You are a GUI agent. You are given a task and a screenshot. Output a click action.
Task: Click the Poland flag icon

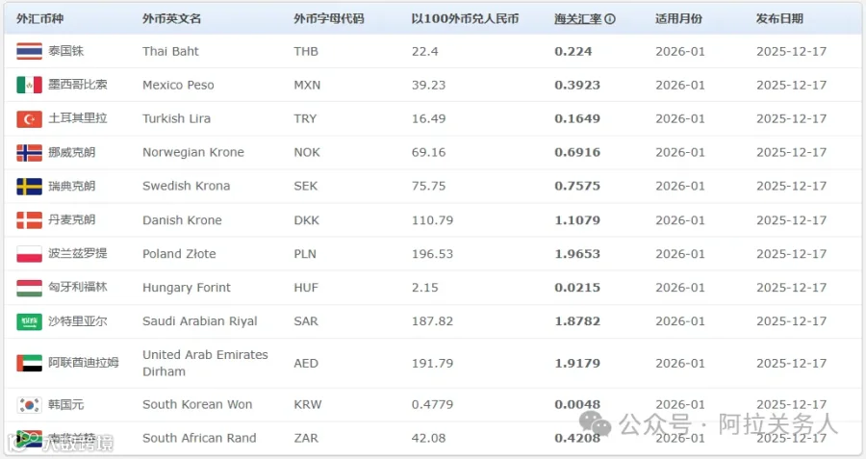click(x=29, y=254)
